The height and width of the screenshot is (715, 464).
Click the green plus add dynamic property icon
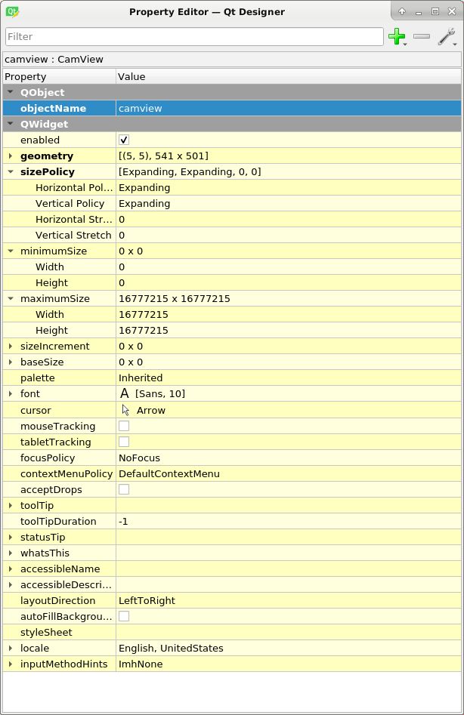click(397, 36)
